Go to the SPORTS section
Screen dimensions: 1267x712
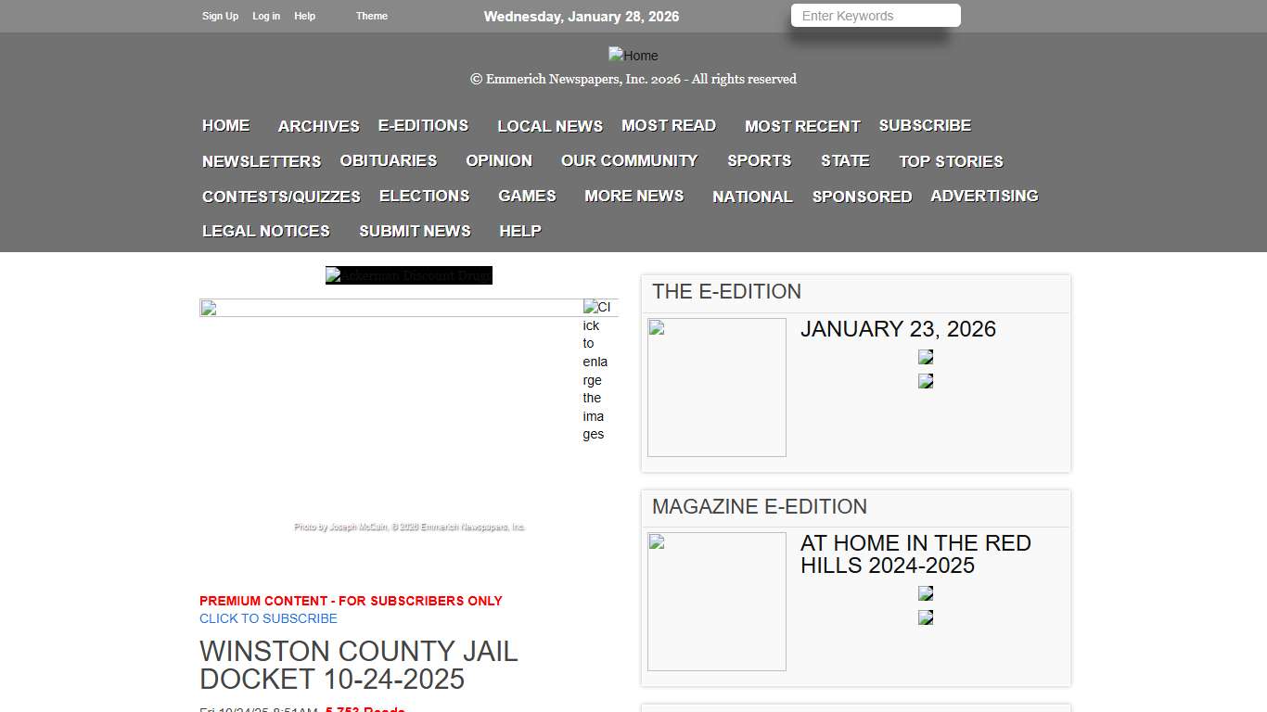(x=759, y=160)
